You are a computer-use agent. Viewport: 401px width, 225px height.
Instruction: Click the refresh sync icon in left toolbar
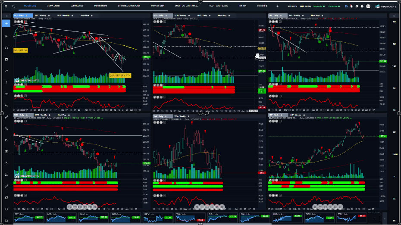[6, 163]
